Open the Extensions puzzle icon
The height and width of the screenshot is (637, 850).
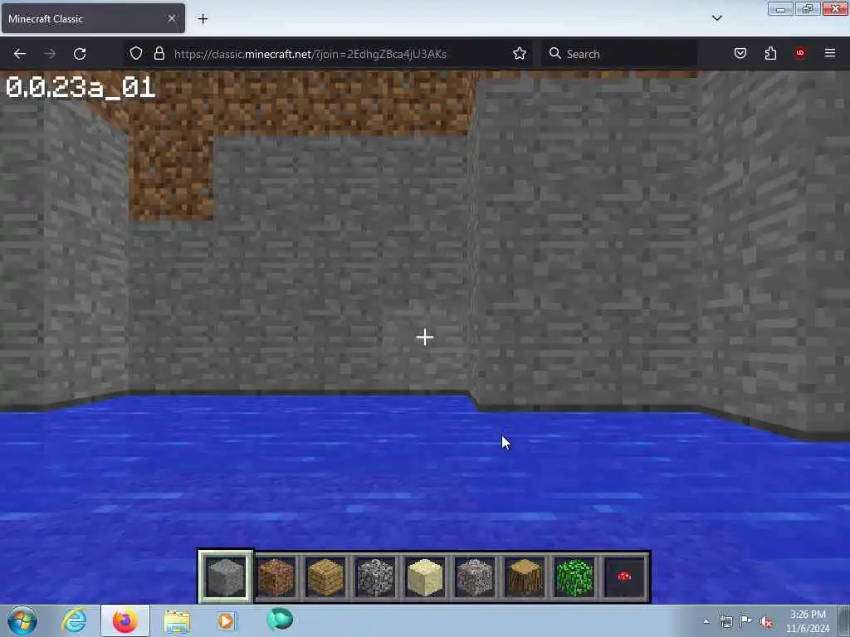[x=770, y=53]
